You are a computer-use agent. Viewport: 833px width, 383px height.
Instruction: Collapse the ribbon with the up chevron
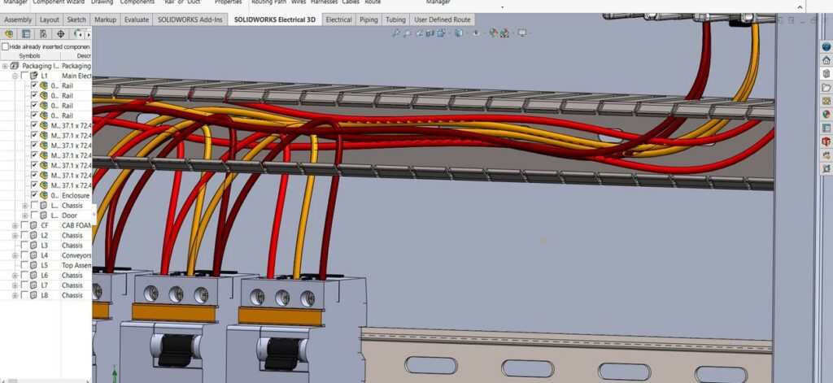(x=800, y=7)
